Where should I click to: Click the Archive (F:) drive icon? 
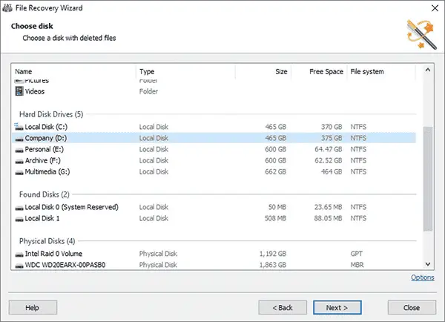click(19, 161)
